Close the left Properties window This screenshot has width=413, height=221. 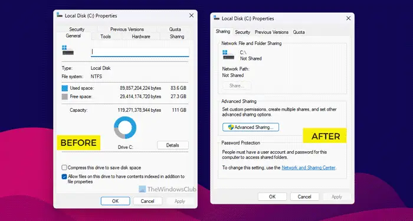(x=192, y=15)
